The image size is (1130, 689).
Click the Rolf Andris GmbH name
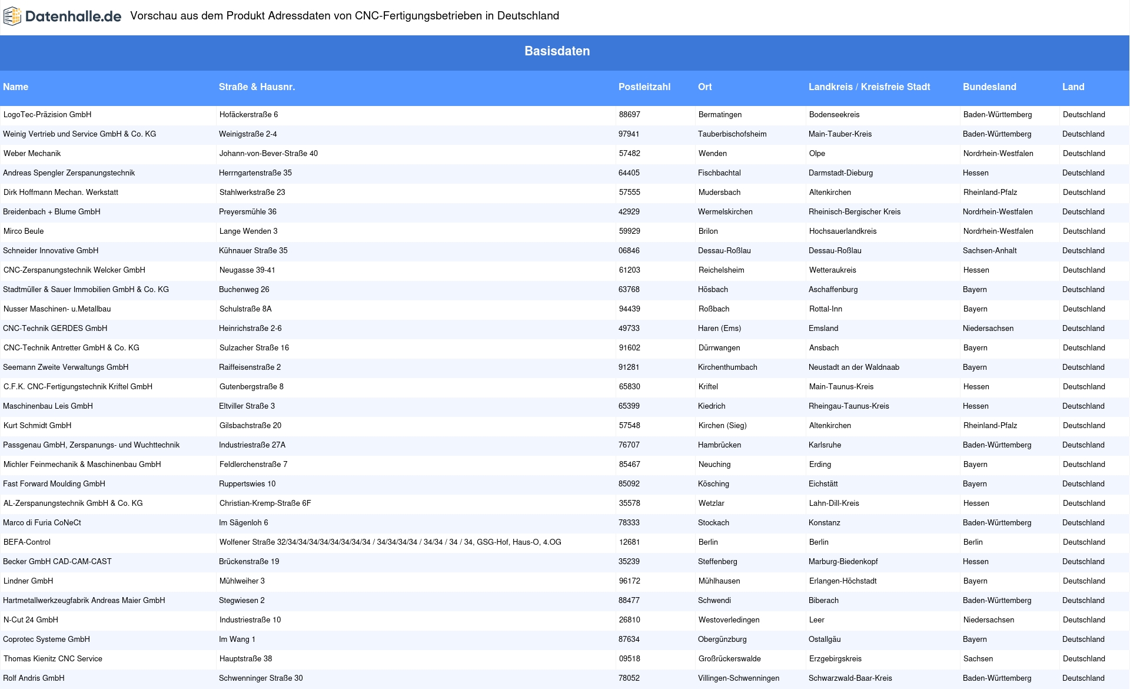pos(34,678)
